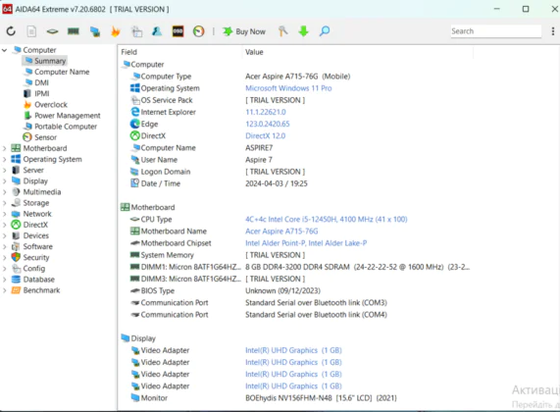Open the Report page icon in toolbar
Image resolution: width=560 pixels, height=412 pixels.
(31, 31)
